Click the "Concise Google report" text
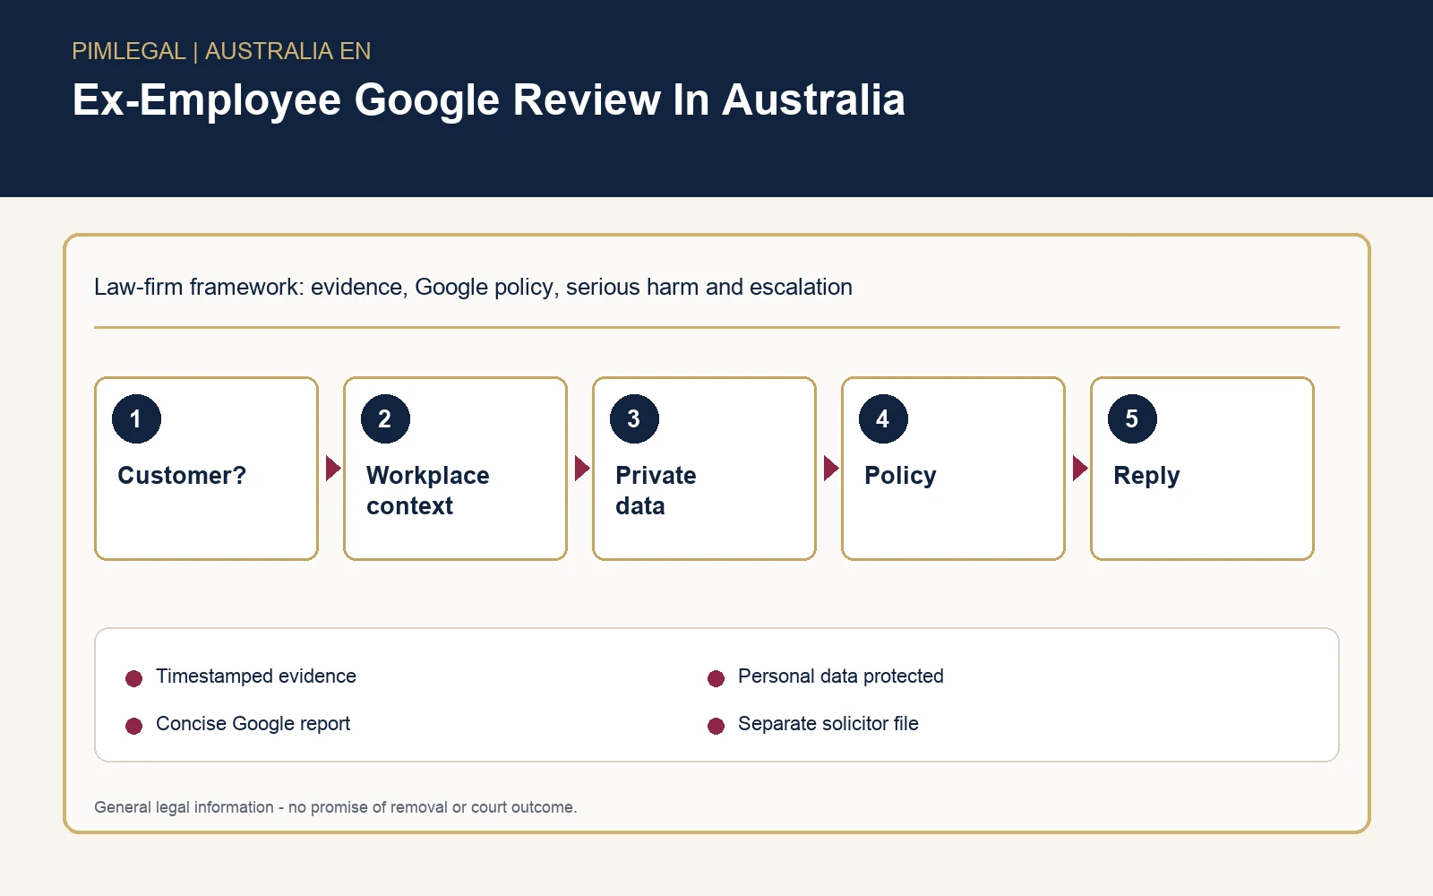1433x896 pixels. coord(253,724)
